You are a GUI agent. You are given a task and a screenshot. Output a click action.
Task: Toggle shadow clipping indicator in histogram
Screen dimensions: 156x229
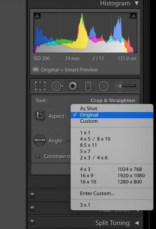[x=37, y=15]
